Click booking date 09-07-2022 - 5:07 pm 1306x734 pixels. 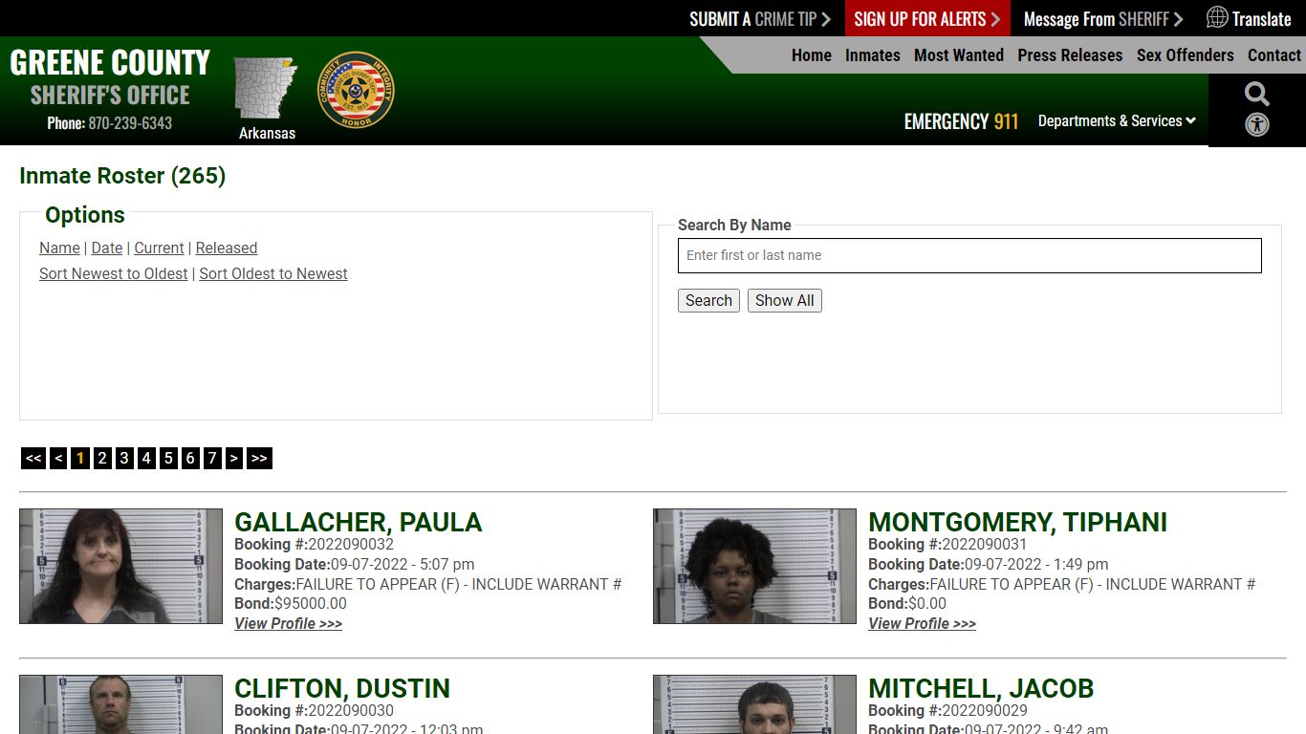[x=403, y=564]
